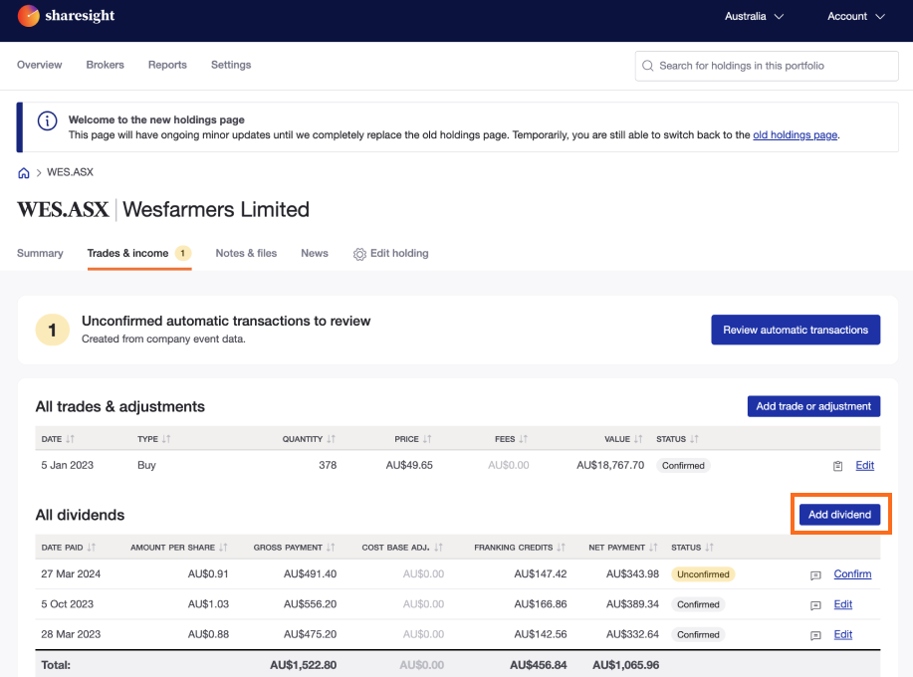Viewport: 913px width, 677px height.
Task: Open comment icon for 27 Mar 2024 dividend
Action: pos(815,575)
